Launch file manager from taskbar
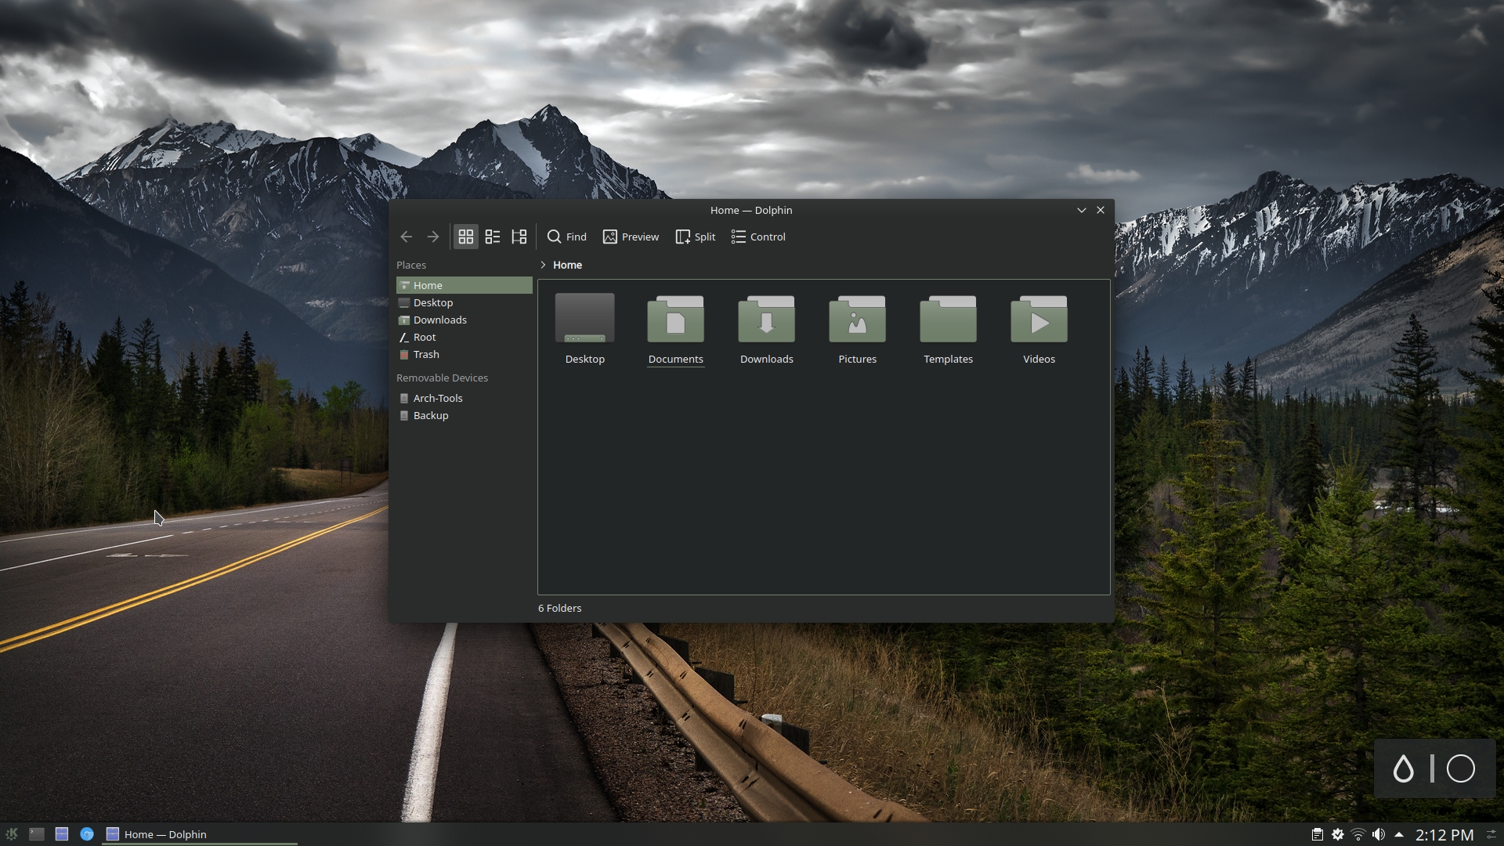This screenshot has height=846, width=1504. click(62, 834)
